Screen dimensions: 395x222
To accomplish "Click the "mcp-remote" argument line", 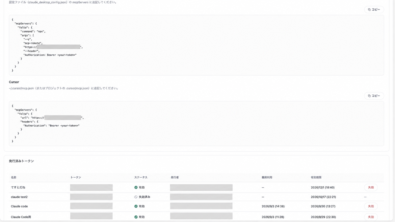I will tap(33, 43).
